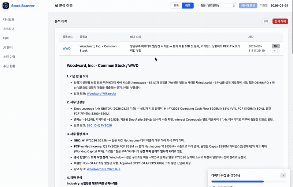
Task: Close the 데이터 수집 중 popup
Action: coord(283,175)
